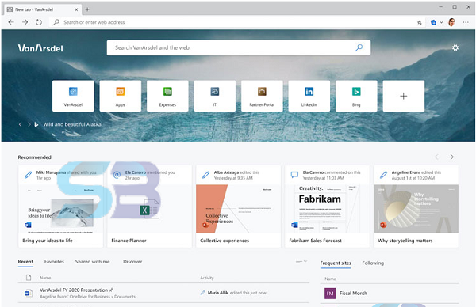Show next recommended documents

click(451, 157)
